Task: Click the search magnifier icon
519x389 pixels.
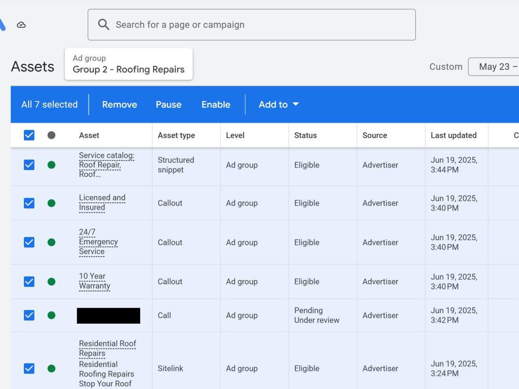Action: pos(104,24)
